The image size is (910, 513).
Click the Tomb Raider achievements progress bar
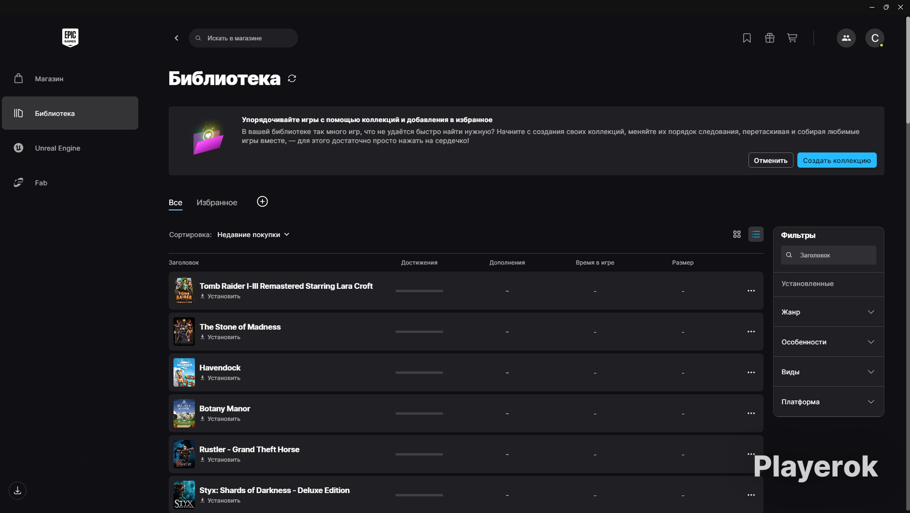[419, 291]
